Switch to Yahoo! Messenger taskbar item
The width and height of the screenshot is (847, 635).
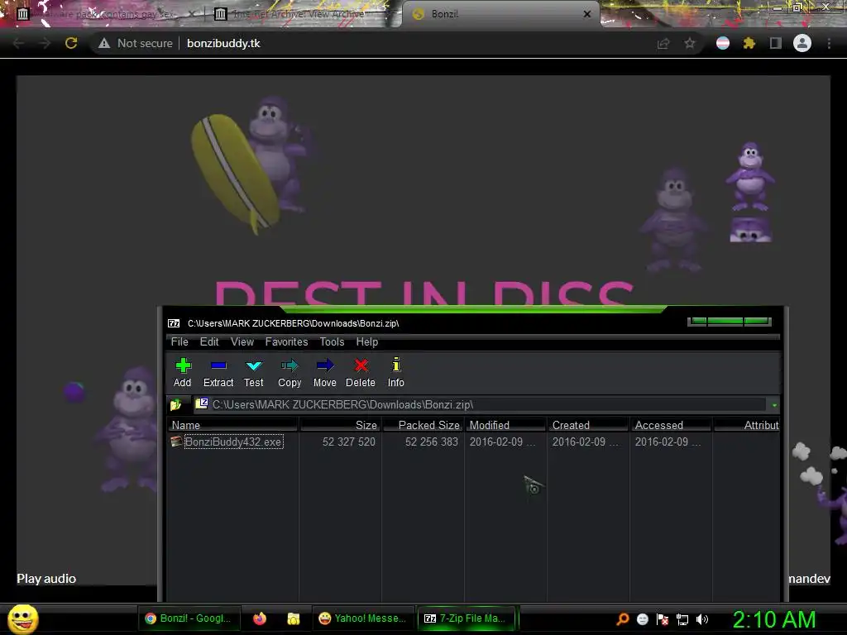(362, 618)
